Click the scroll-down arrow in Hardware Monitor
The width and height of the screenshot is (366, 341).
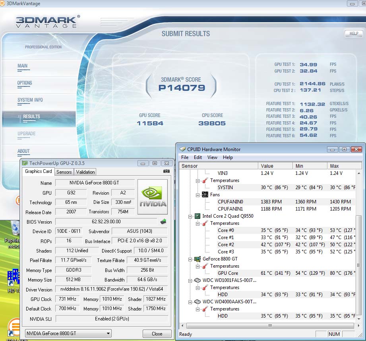tap(359, 319)
